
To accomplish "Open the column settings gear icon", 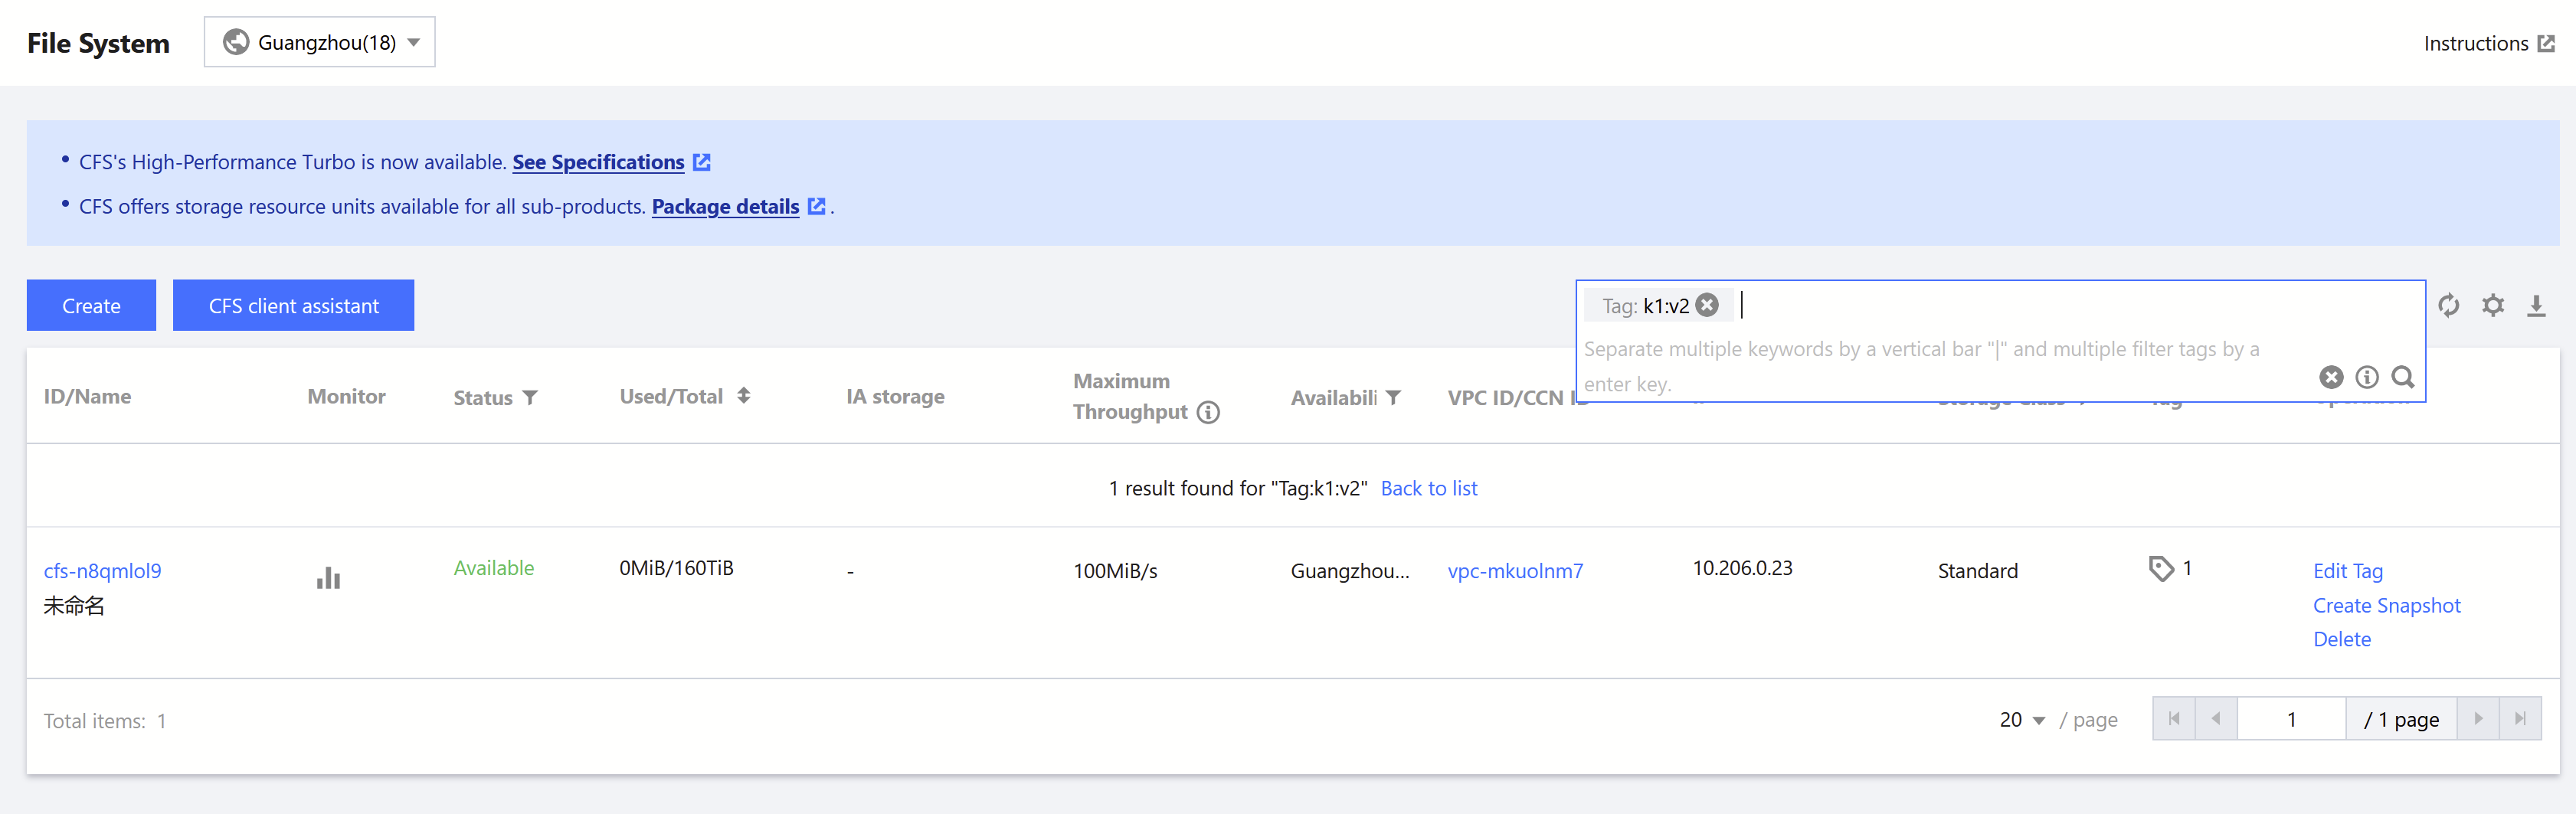I will pyautogui.click(x=2493, y=305).
